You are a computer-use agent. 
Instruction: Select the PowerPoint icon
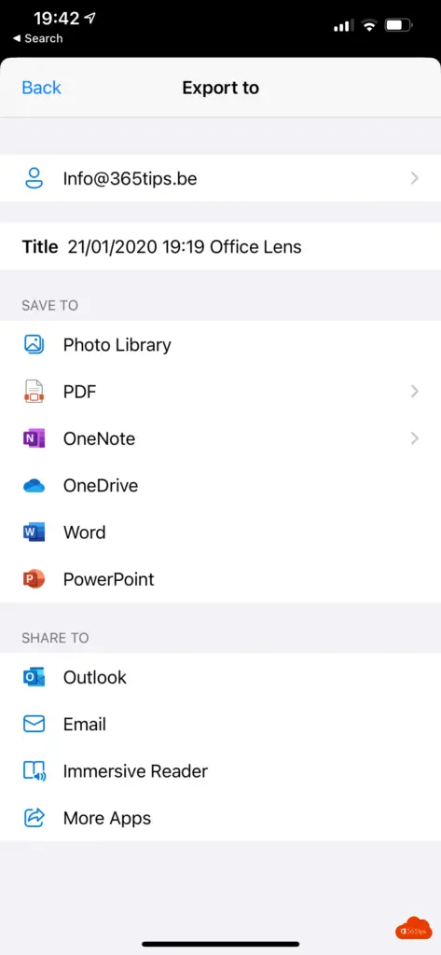34,579
